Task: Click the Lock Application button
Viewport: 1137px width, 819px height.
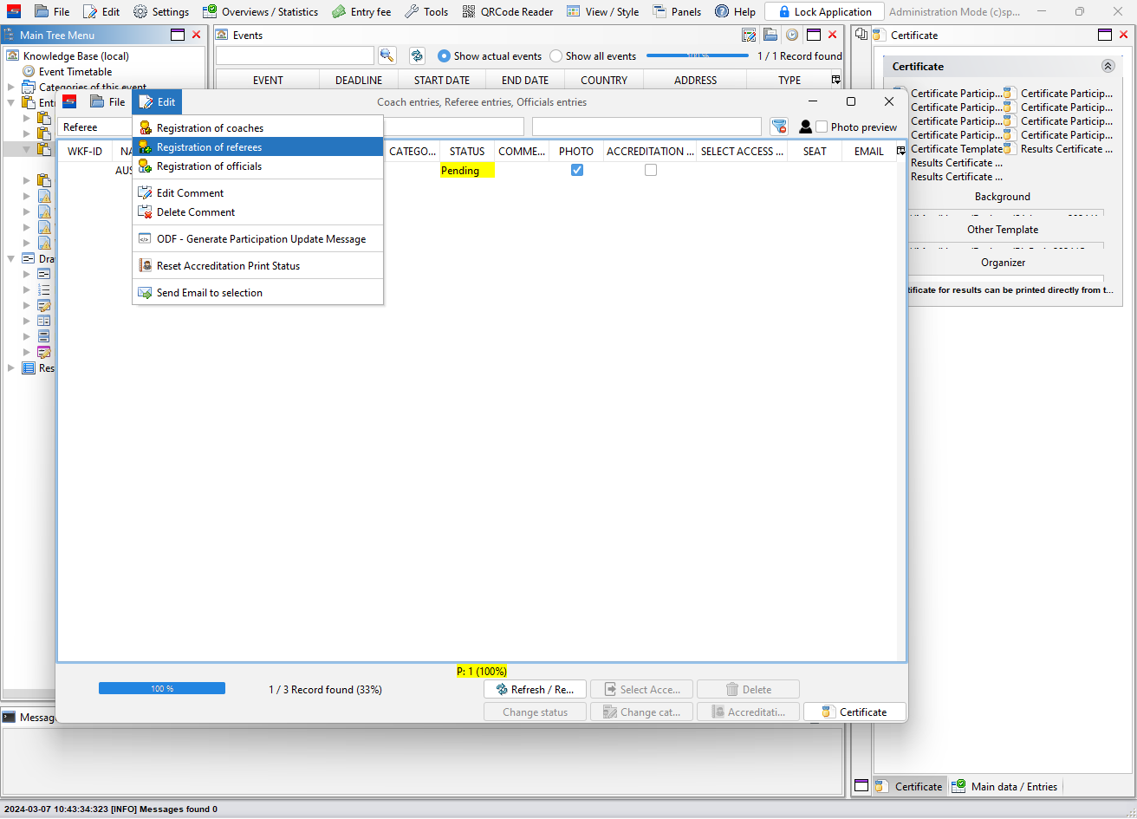Action: (x=824, y=11)
